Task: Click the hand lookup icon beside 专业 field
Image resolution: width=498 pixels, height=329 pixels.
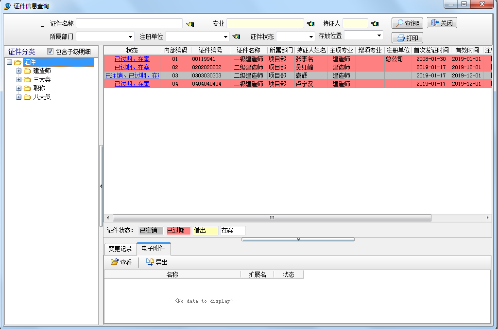Action: pos(310,24)
